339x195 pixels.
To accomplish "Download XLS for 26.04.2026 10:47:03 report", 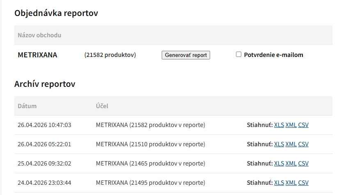I will click(x=279, y=125).
